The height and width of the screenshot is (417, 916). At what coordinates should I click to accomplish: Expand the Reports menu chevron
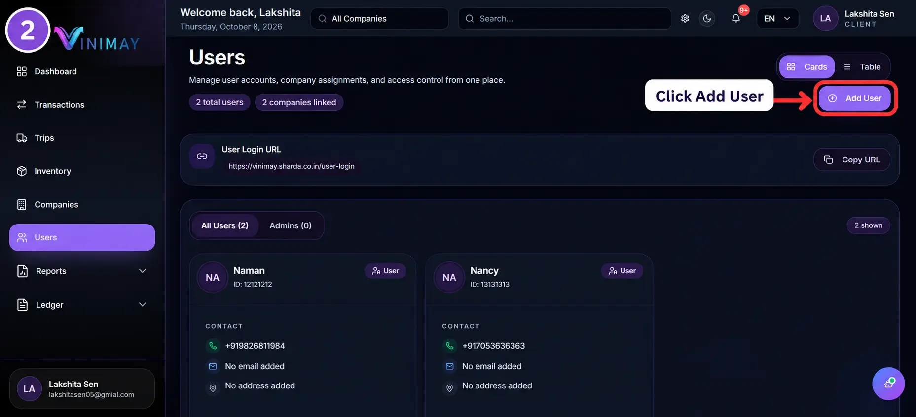(x=143, y=271)
